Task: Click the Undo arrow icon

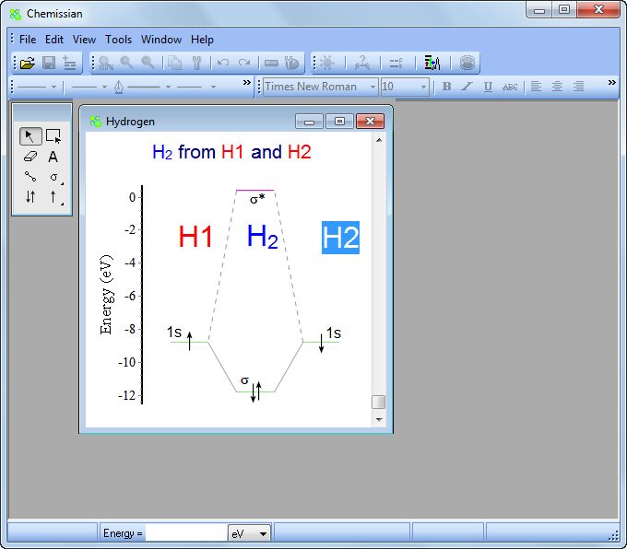Action: [x=223, y=63]
